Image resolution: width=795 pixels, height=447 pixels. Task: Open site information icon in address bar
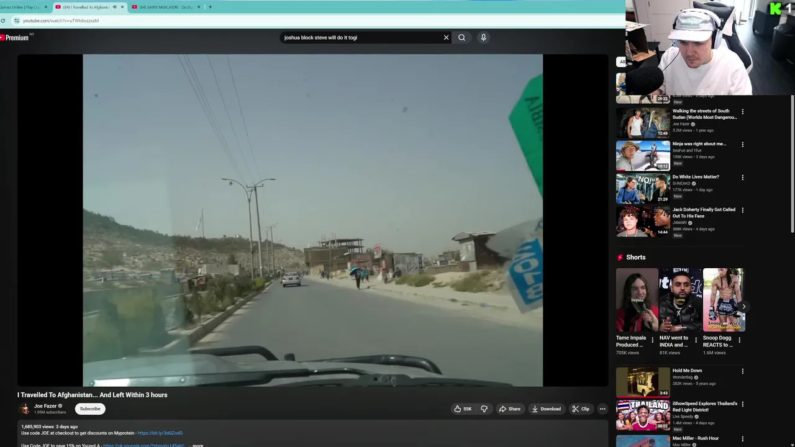(17, 20)
